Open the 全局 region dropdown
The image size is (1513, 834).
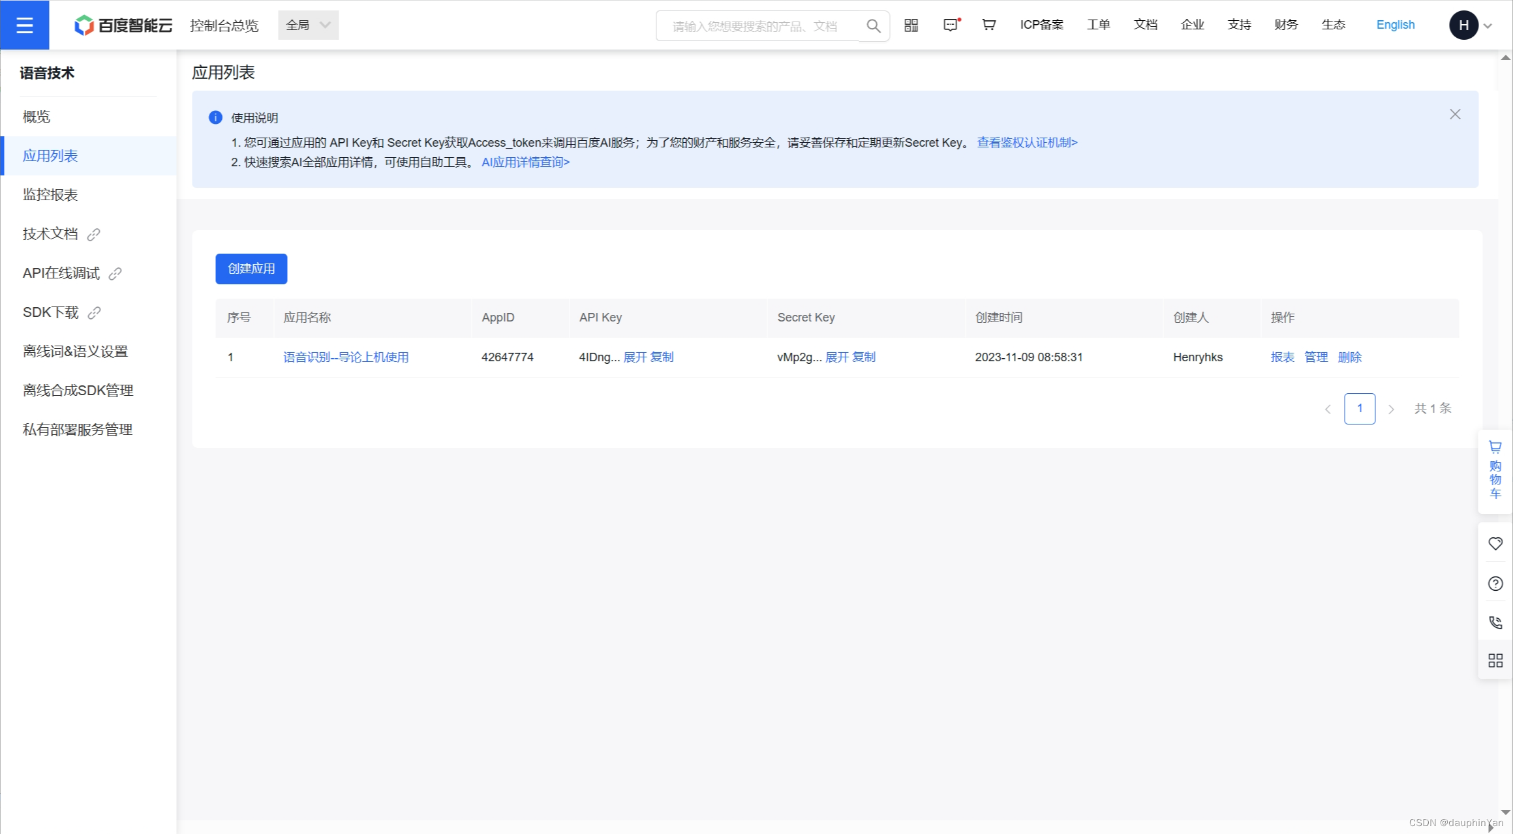click(308, 25)
